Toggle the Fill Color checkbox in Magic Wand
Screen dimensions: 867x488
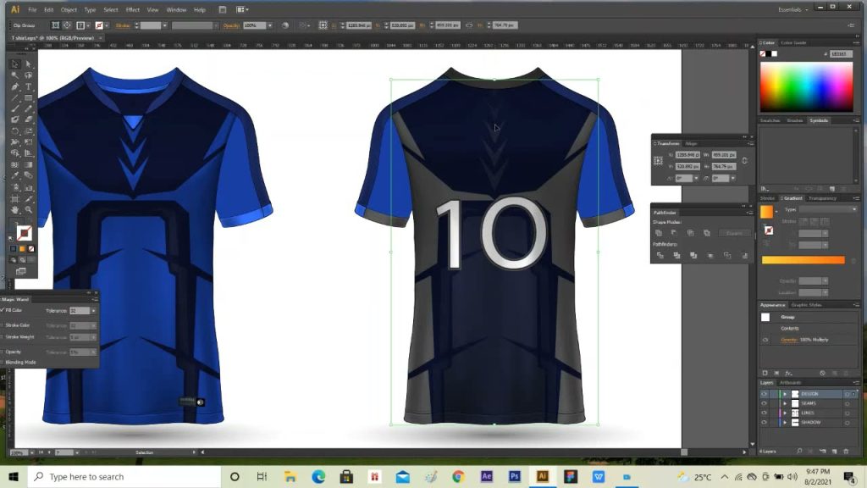point(3,310)
